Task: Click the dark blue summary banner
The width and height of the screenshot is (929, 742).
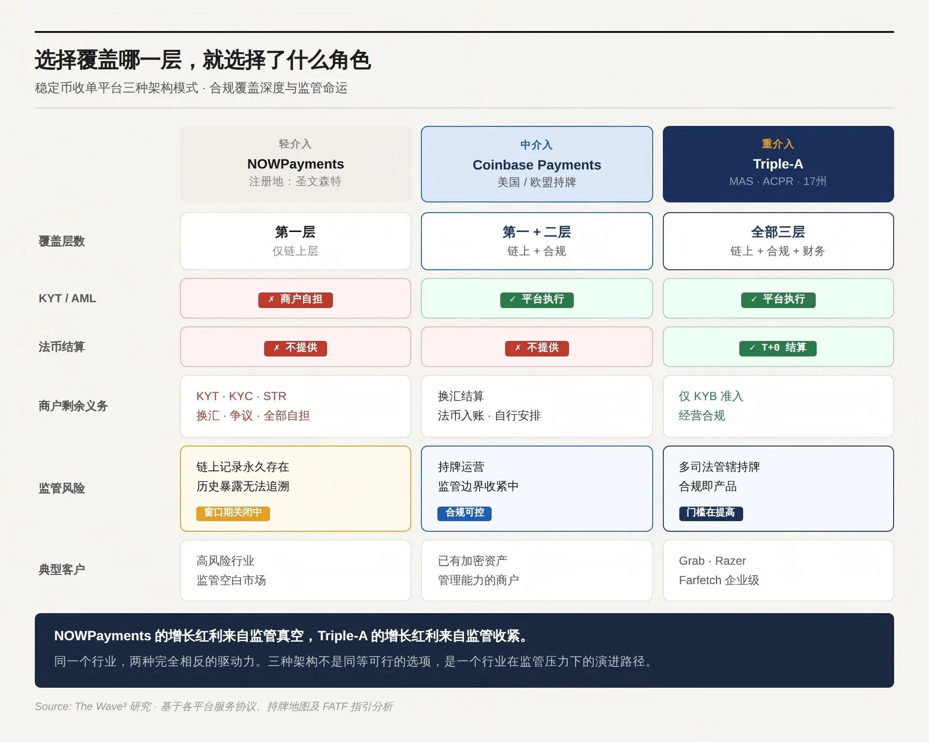Action: (x=464, y=650)
